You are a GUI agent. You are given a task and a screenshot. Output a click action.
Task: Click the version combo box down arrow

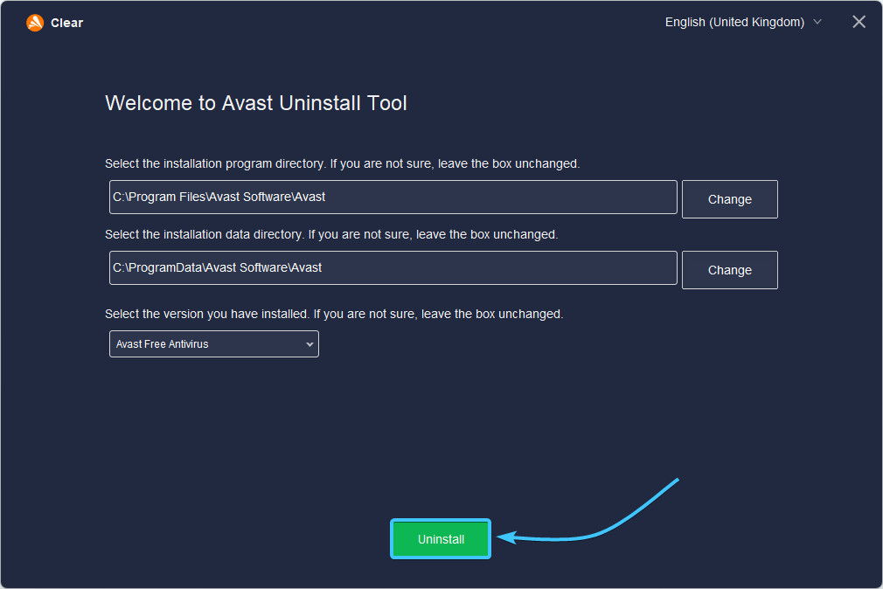click(x=309, y=344)
